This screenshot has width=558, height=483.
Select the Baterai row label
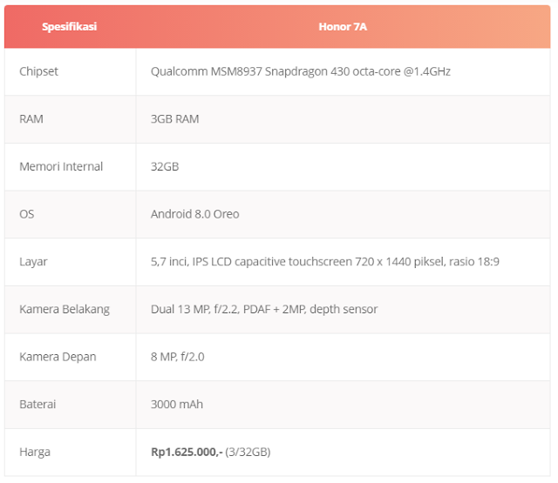(37, 405)
